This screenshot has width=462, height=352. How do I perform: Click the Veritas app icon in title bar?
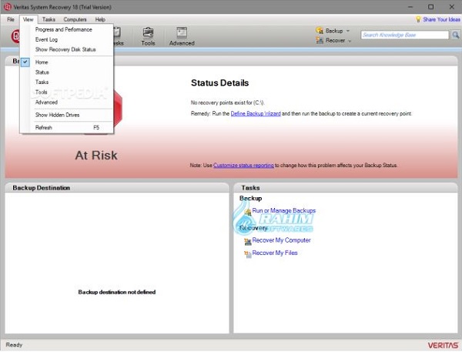(8, 7)
